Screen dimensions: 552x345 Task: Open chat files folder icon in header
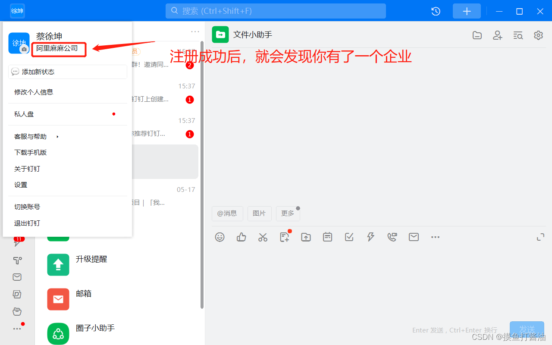point(477,35)
